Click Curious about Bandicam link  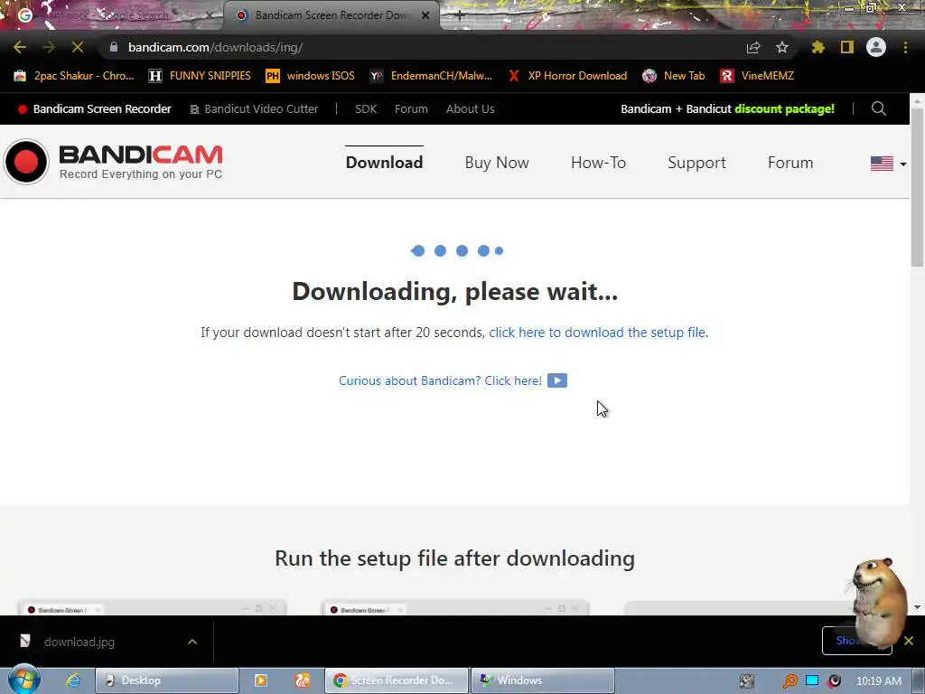[x=440, y=381]
